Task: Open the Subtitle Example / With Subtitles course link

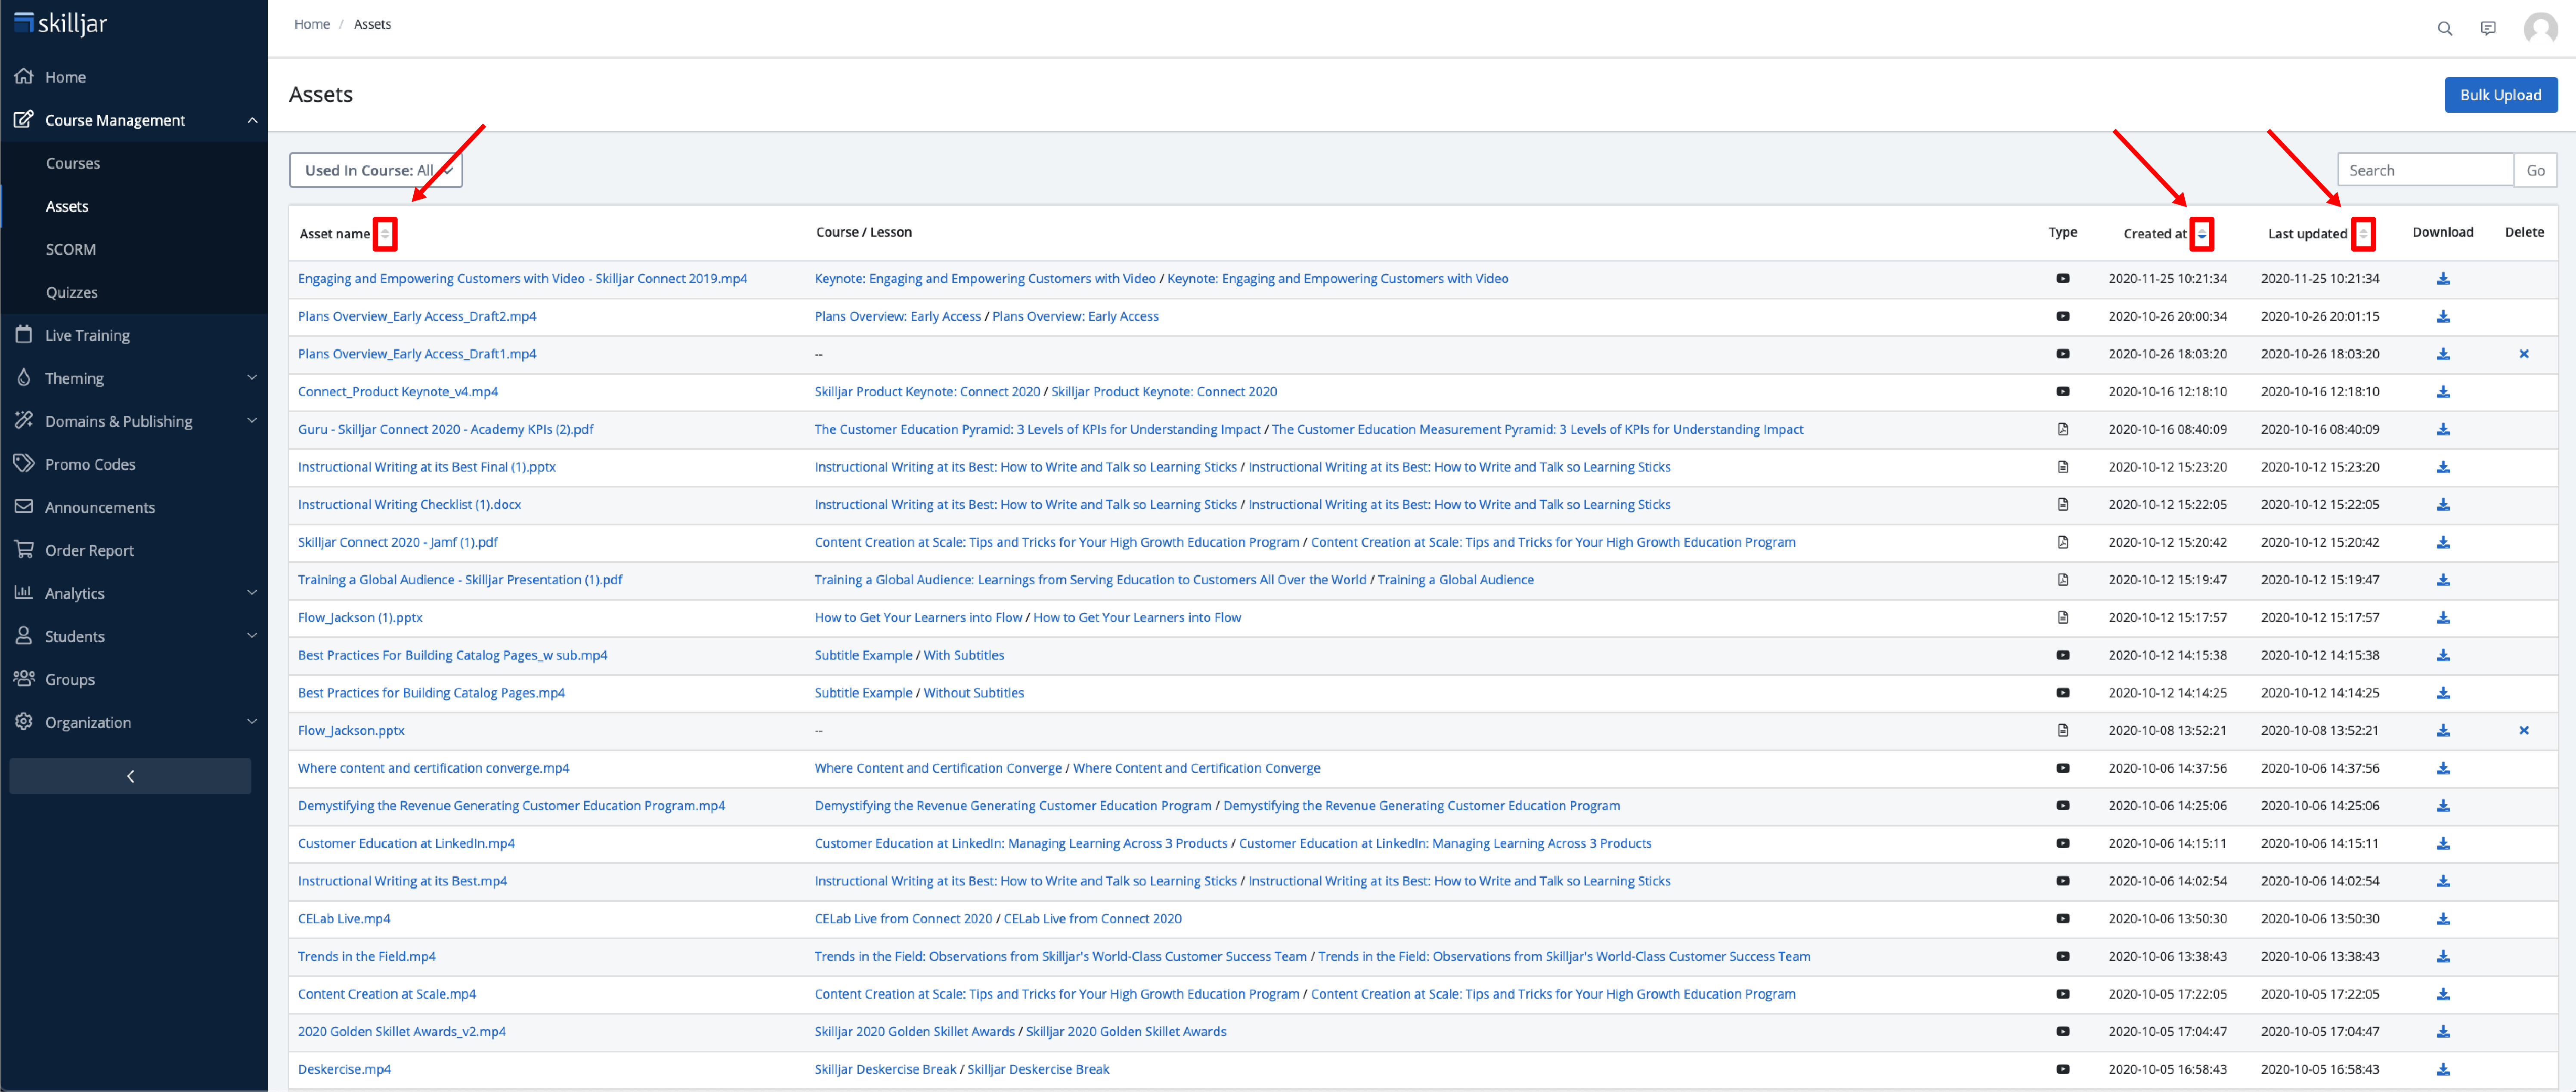Action: [x=909, y=655]
